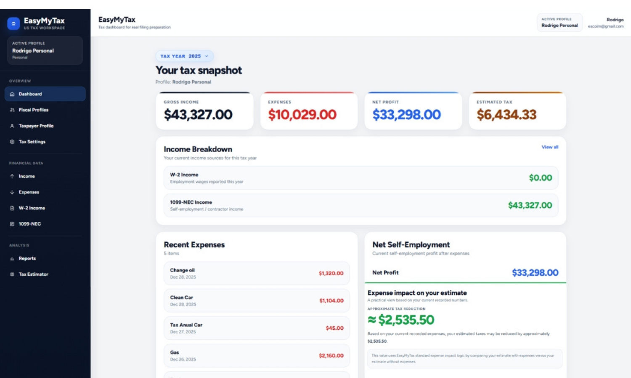
Task: Click the $2,160.00 Gas amount
Action: coord(331,356)
